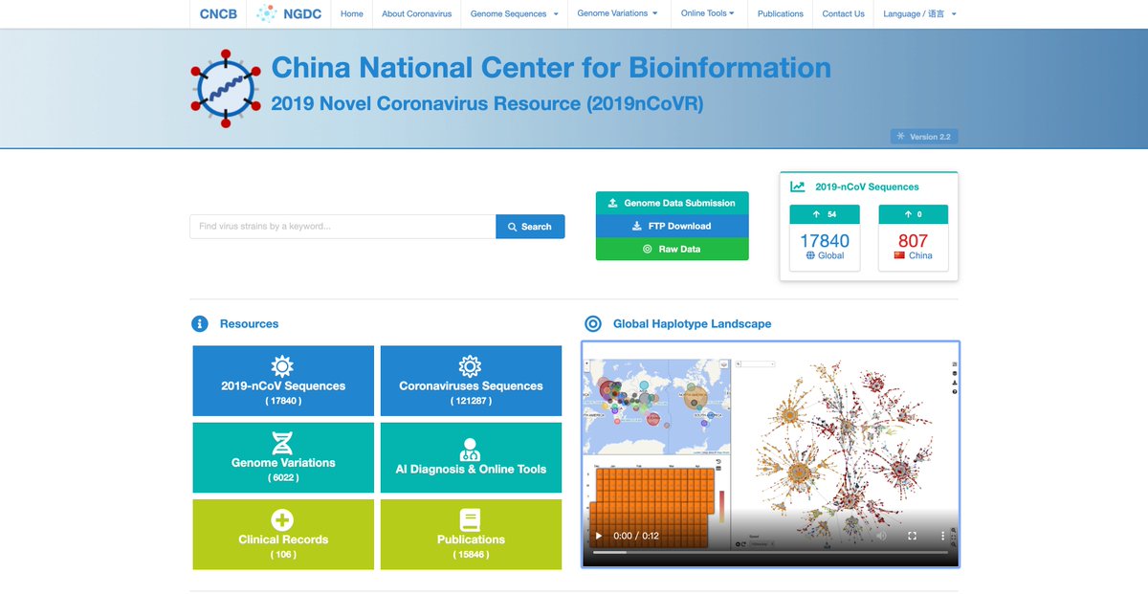Go to the Home menu item

click(x=352, y=13)
